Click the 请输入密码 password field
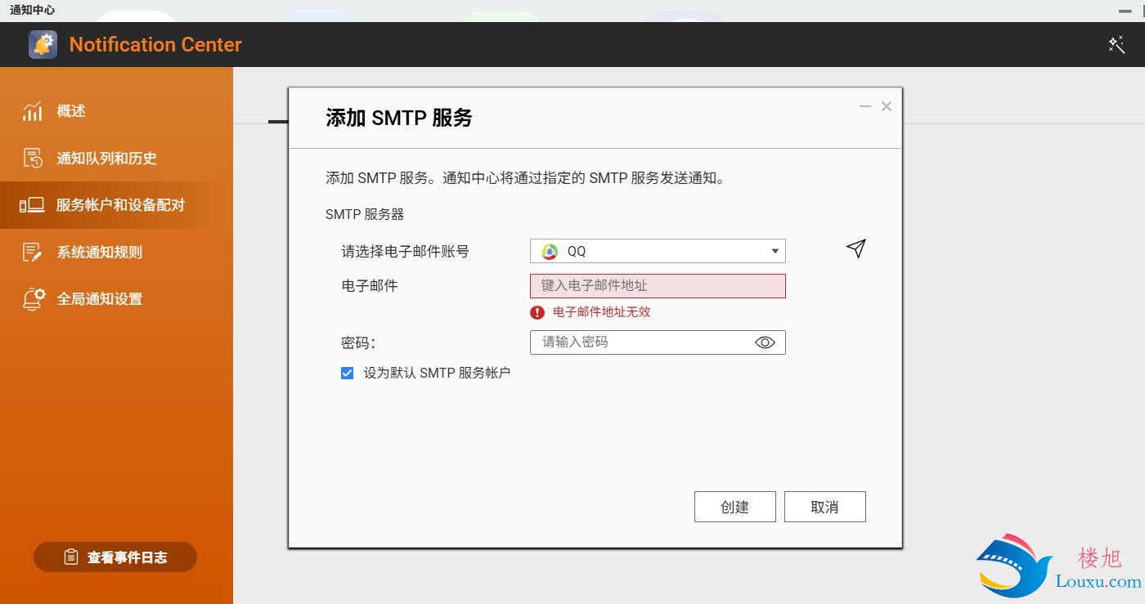This screenshot has height=604, width=1145. point(658,342)
